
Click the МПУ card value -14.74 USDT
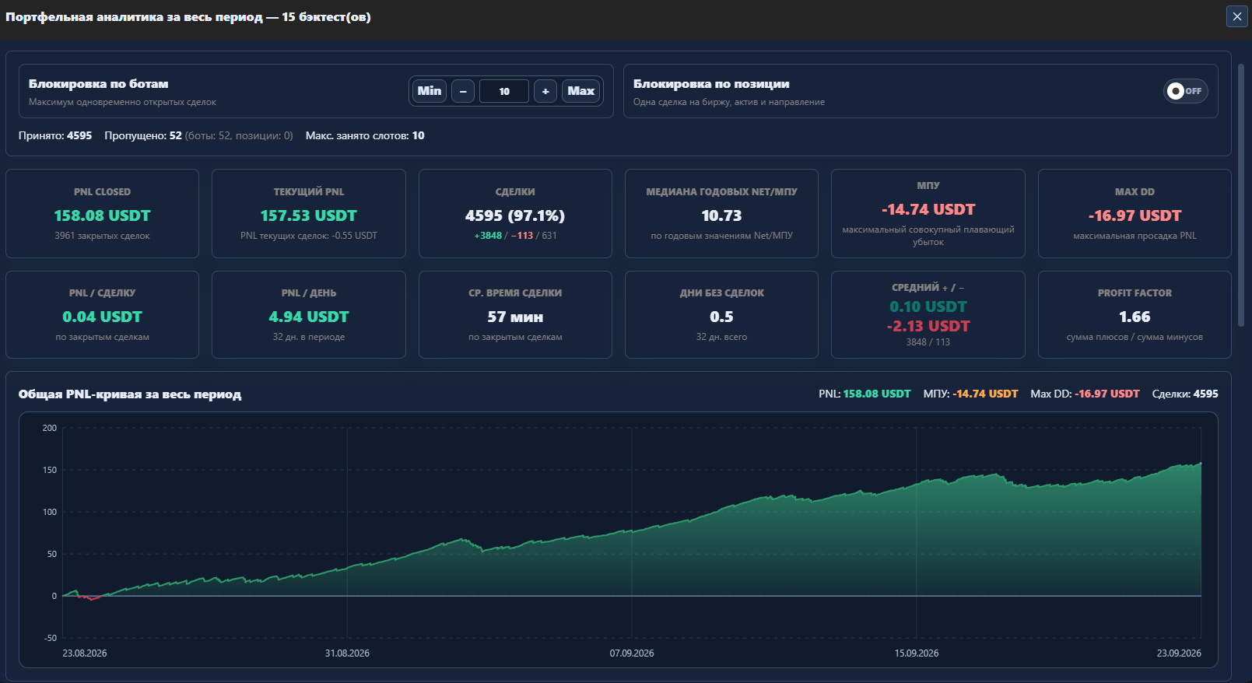point(928,209)
